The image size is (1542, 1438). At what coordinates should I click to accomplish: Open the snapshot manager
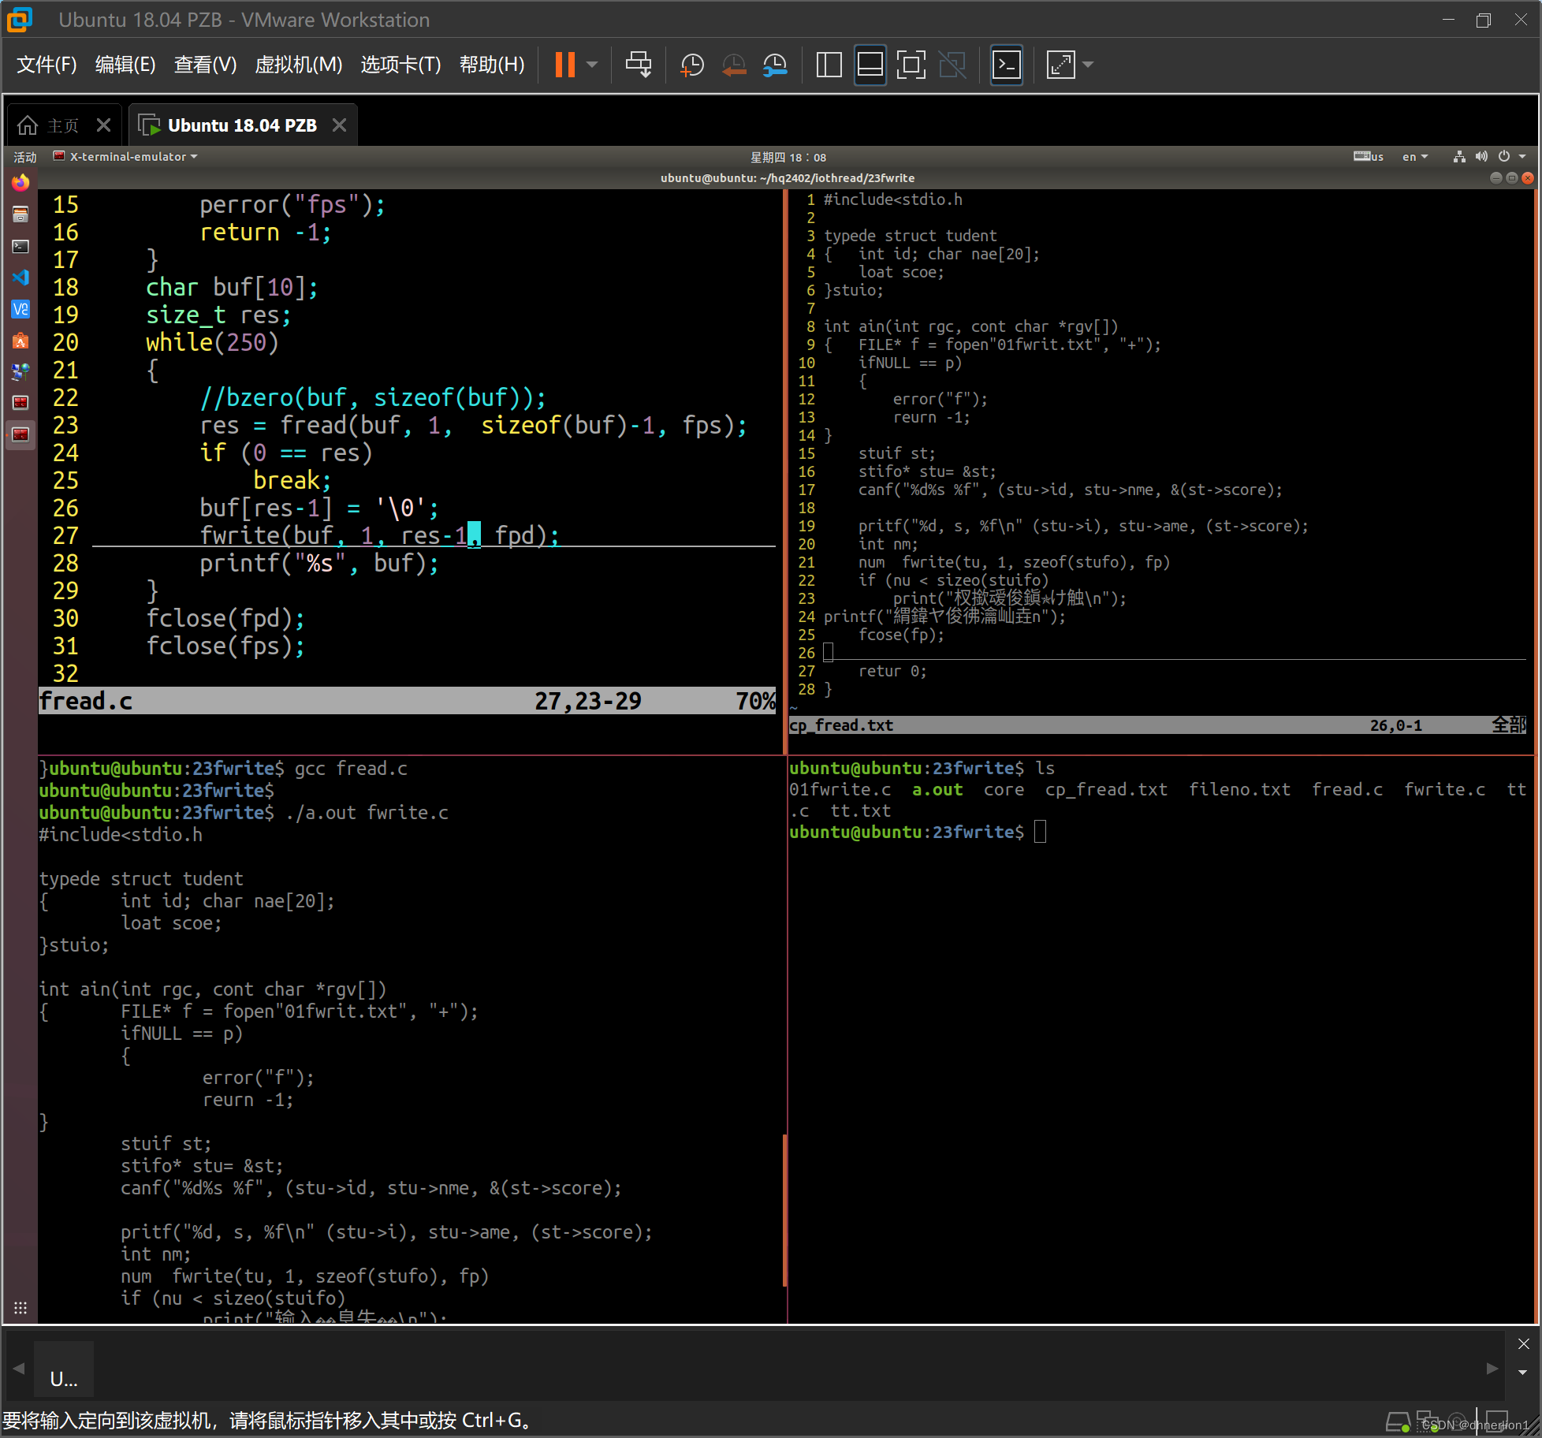776,65
